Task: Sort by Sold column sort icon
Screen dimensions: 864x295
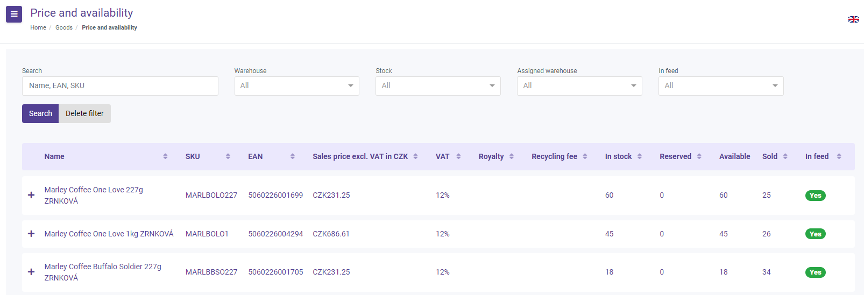Action: click(785, 156)
